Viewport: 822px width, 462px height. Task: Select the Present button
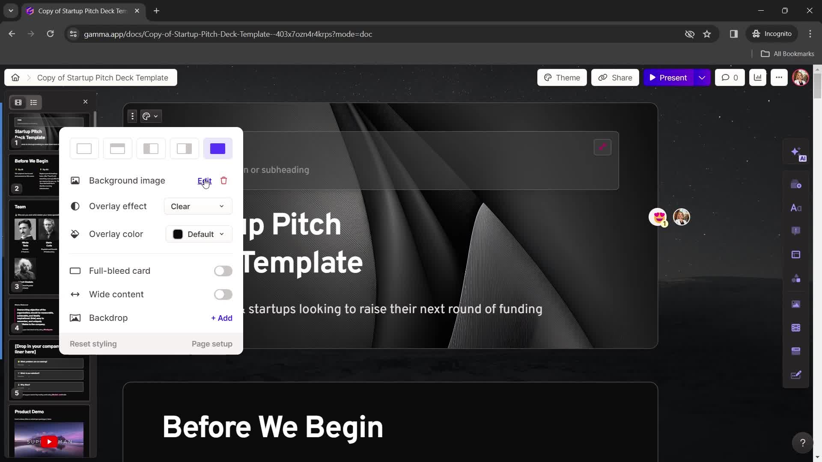pyautogui.click(x=673, y=77)
